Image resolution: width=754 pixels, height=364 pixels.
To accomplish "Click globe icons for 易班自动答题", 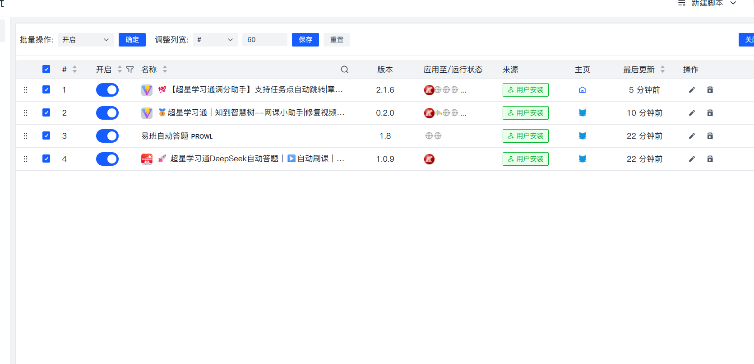I will pos(433,136).
